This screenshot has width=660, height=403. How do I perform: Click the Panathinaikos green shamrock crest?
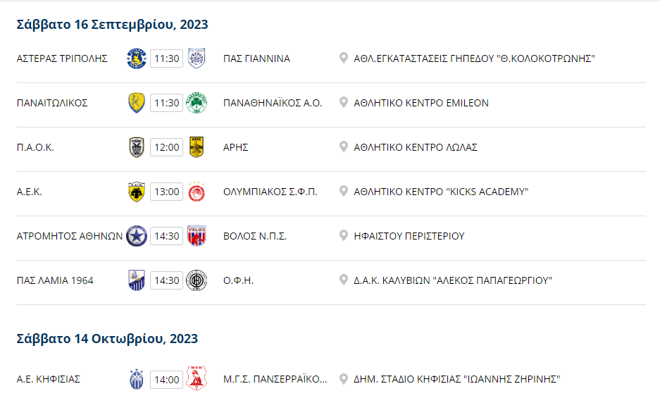coord(196,103)
